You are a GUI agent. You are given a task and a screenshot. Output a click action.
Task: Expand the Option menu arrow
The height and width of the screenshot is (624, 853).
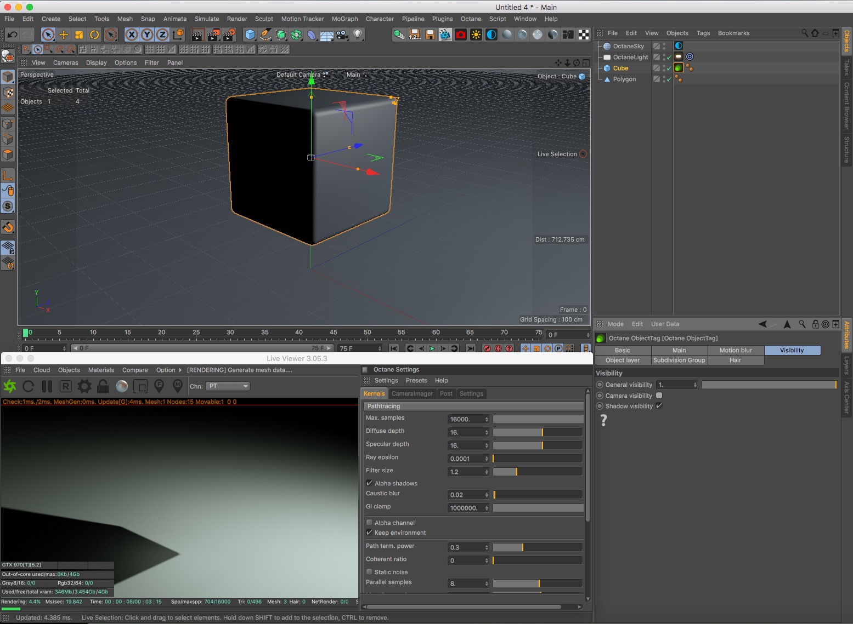pos(180,370)
